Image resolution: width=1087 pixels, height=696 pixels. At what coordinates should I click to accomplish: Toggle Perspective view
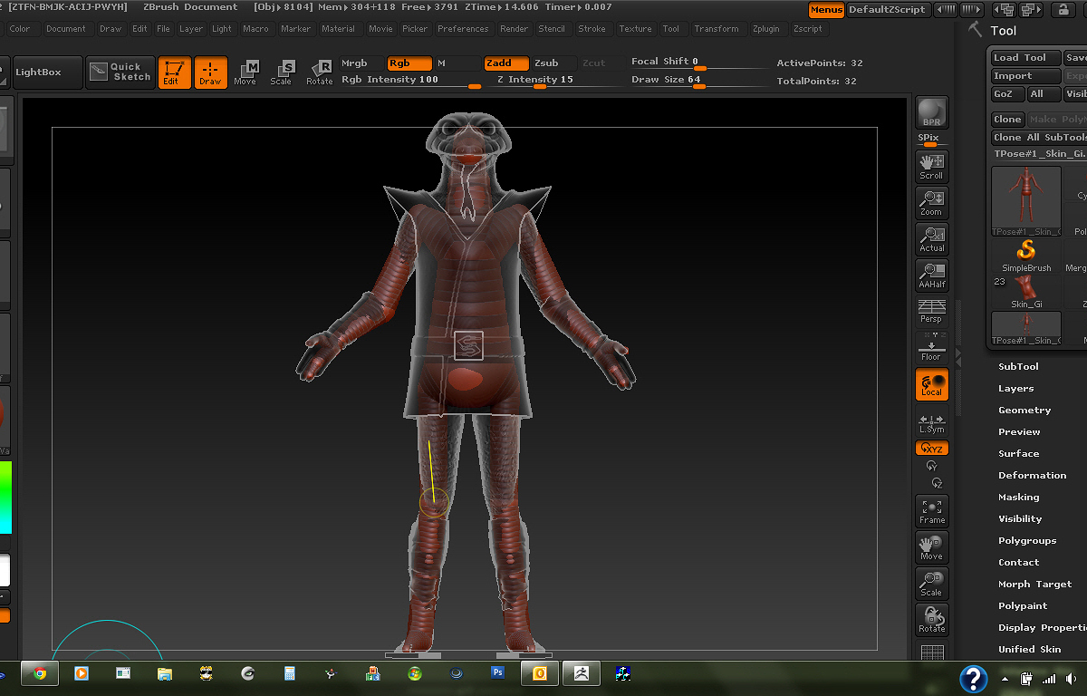(x=931, y=311)
